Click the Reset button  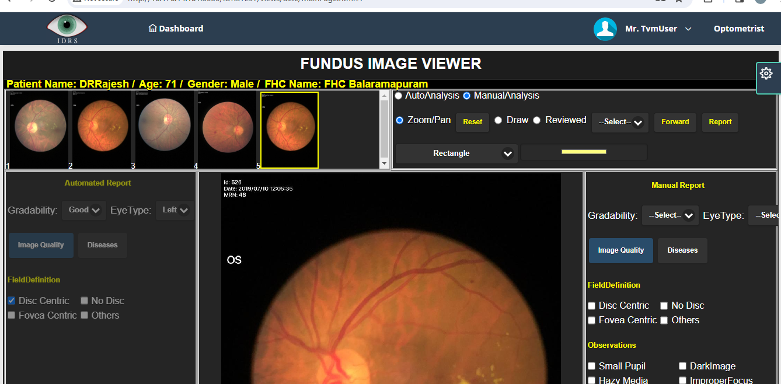tap(473, 122)
